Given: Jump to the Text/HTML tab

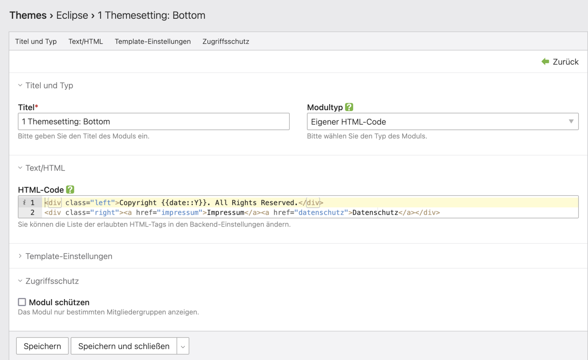Looking at the screenshot, I should 86,41.
